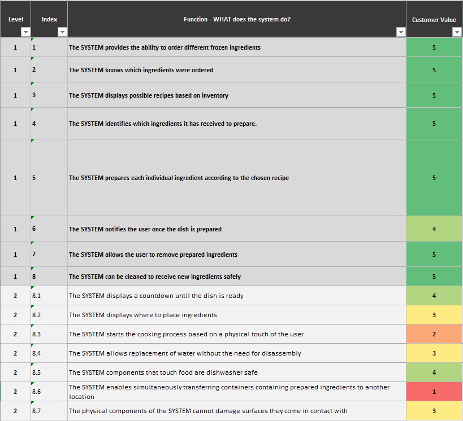The width and height of the screenshot is (463, 421).
Task: Open the Level column filter dropdown
Action: pos(25,32)
